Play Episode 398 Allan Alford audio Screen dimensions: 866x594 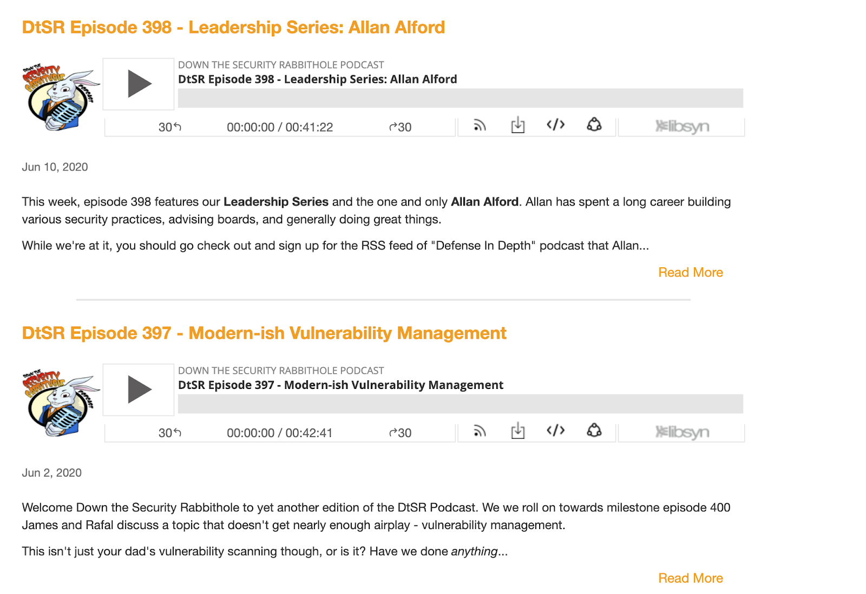[x=139, y=84]
